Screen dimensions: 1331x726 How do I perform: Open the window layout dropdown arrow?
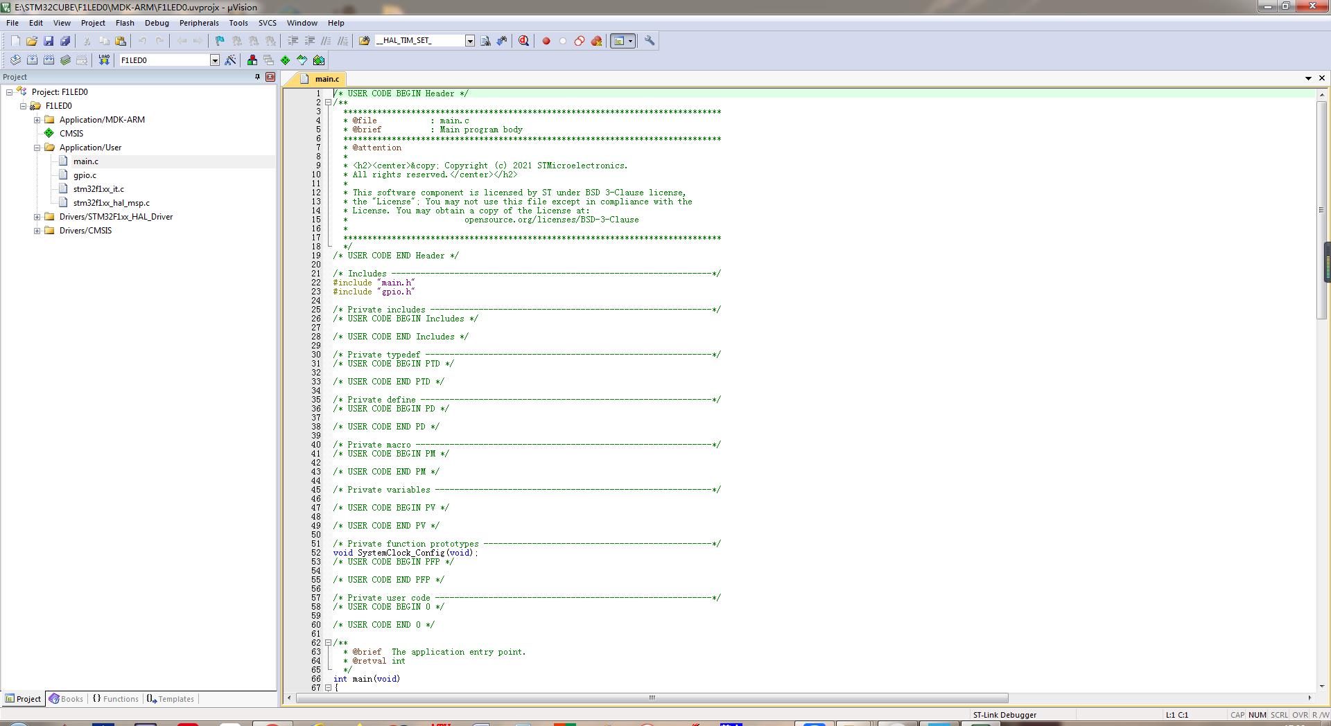tap(631, 41)
